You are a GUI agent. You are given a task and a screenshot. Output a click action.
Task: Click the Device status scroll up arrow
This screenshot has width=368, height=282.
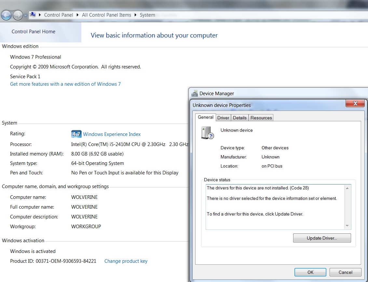point(348,188)
